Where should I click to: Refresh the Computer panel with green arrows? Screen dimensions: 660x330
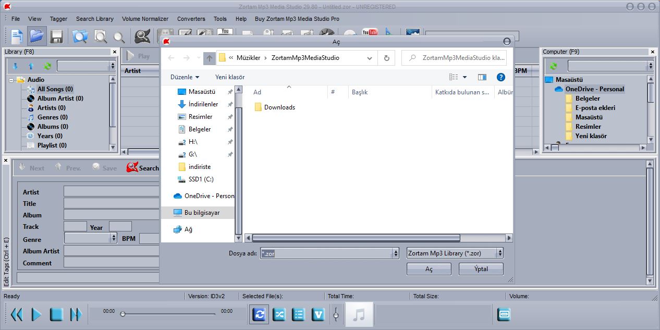pos(553,66)
